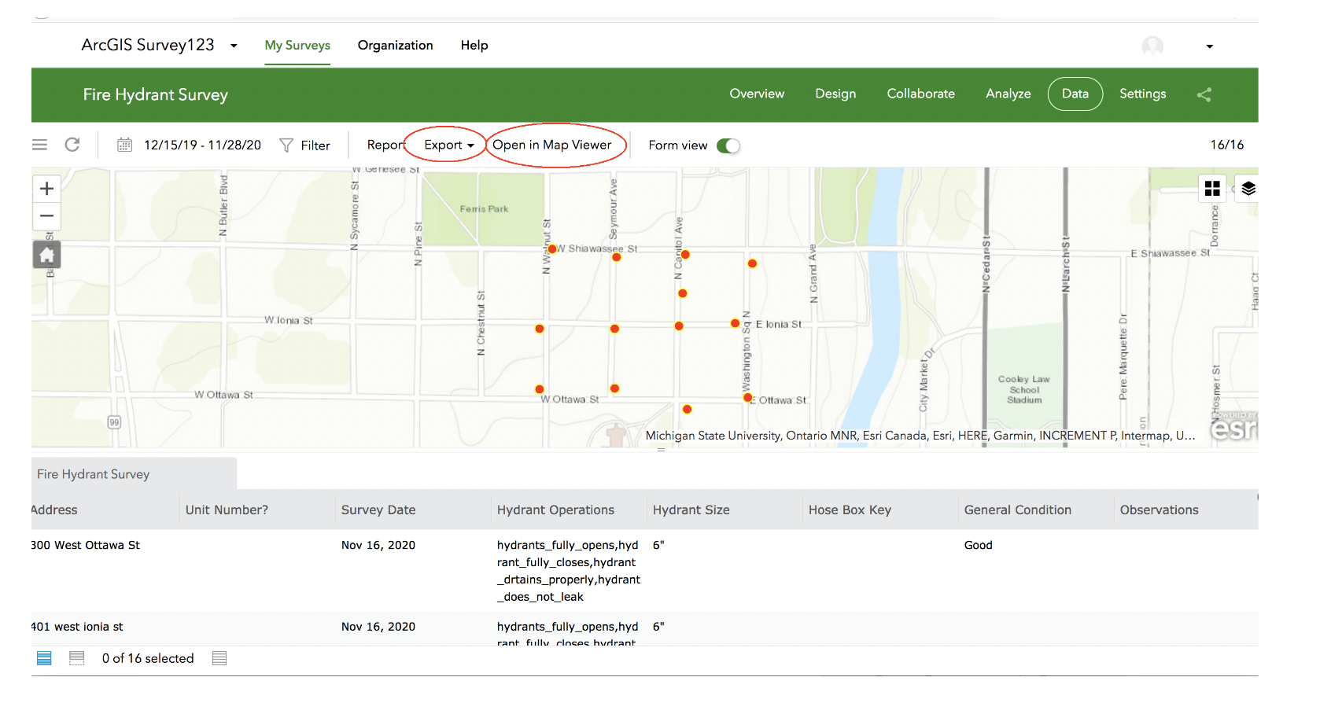
Task: Expand the Export dropdown
Action: point(449,145)
